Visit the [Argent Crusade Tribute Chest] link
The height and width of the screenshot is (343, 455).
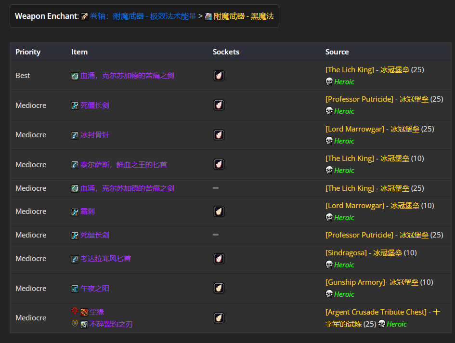(x=376, y=312)
